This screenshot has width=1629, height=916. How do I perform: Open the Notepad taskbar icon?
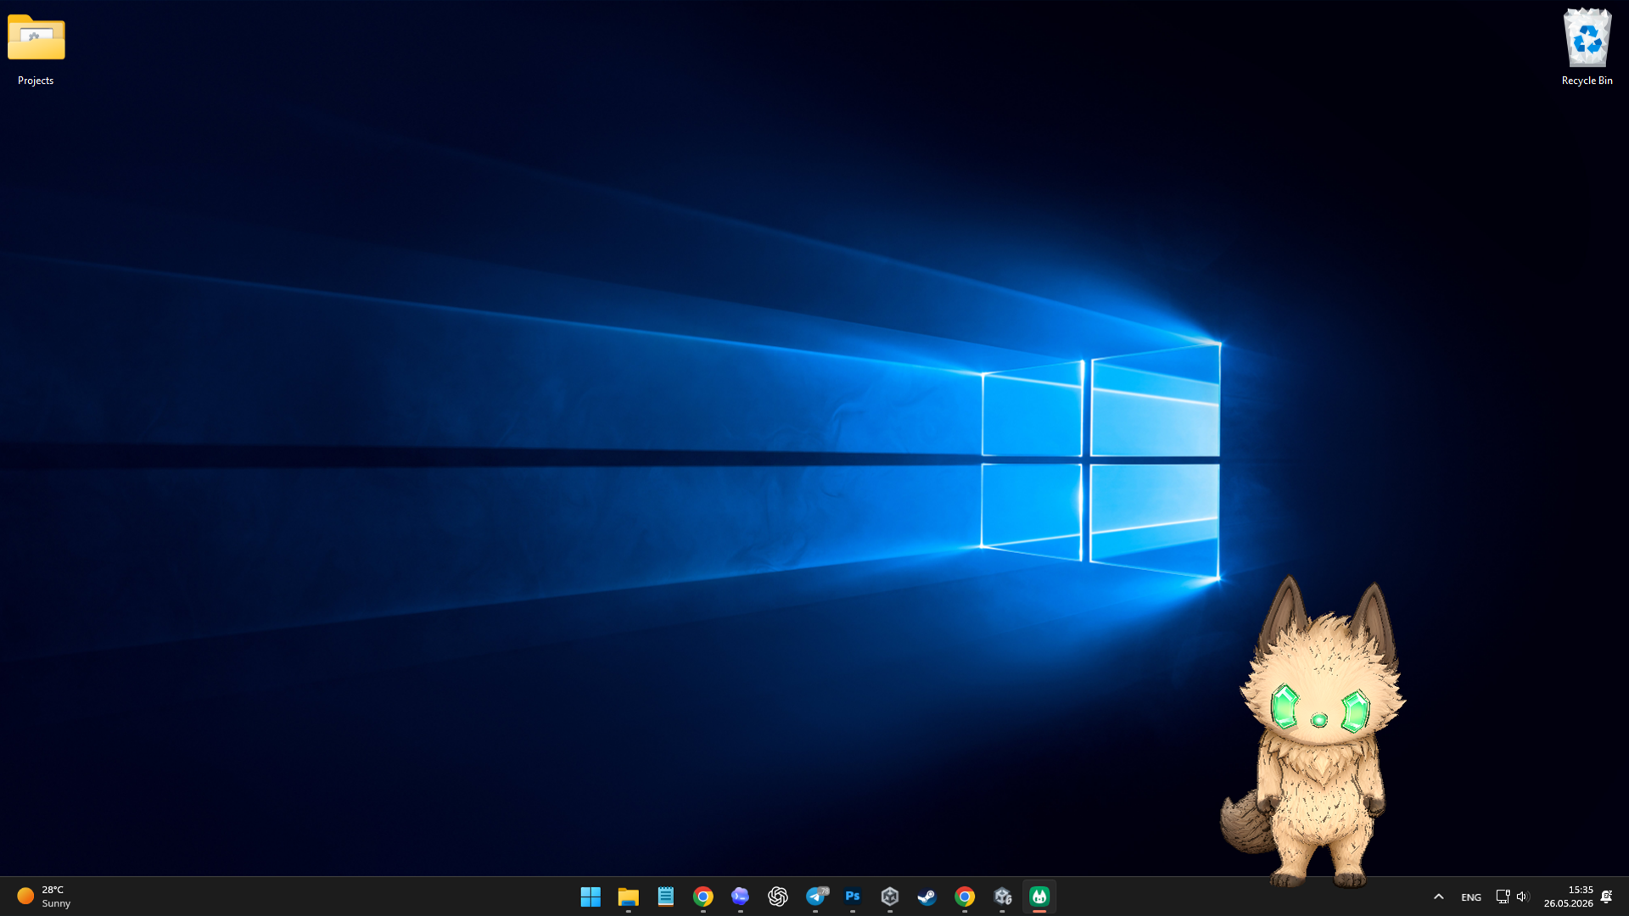tap(665, 896)
